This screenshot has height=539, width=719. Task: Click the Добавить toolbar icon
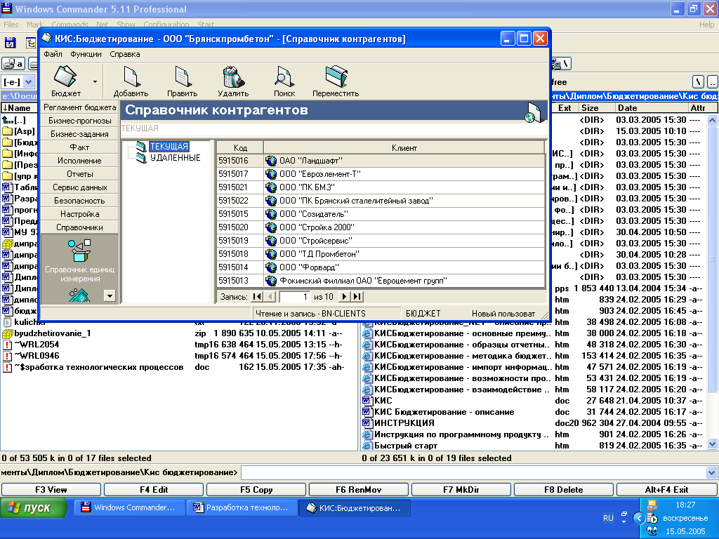[131, 76]
